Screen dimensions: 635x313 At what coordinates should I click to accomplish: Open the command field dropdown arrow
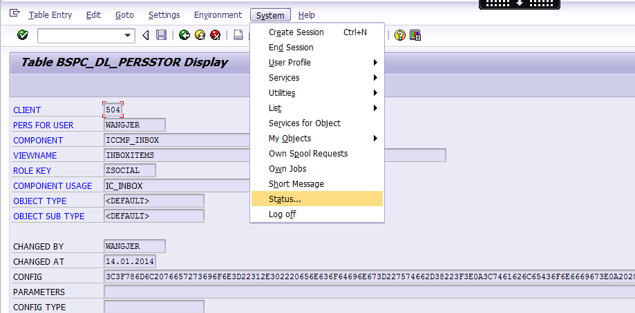click(x=129, y=36)
